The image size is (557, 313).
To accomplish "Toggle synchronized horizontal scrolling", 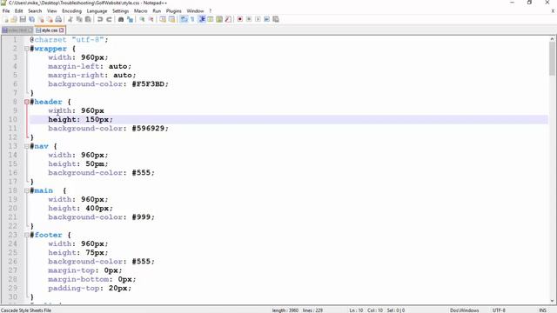I will click(x=171, y=19).
